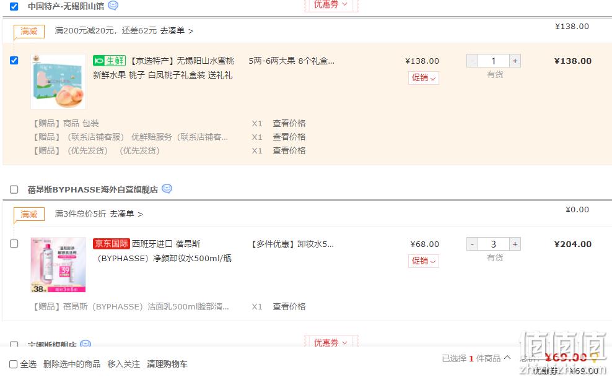Increase the peach gift box quantity
Screen dimensions: 612x380
(515, 61)
